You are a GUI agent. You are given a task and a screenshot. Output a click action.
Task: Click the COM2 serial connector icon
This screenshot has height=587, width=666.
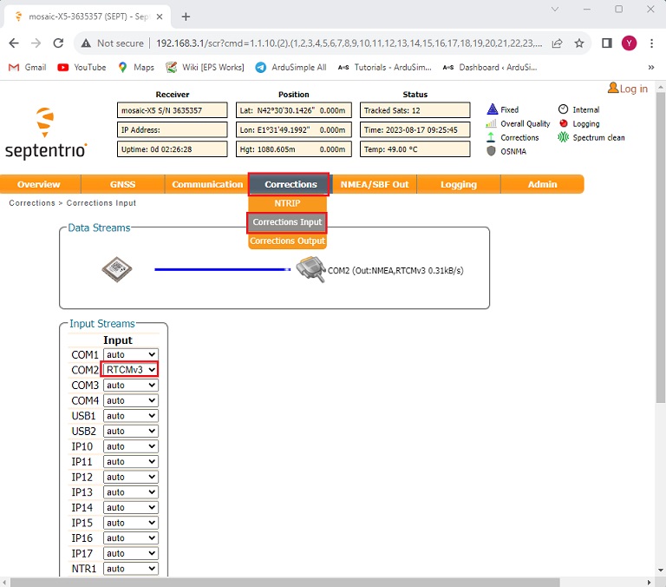click(x=309, y=270)
